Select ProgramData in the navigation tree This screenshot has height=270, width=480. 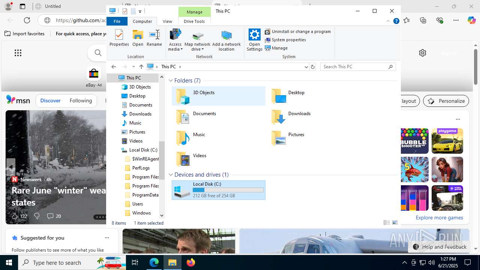(145, 195)
